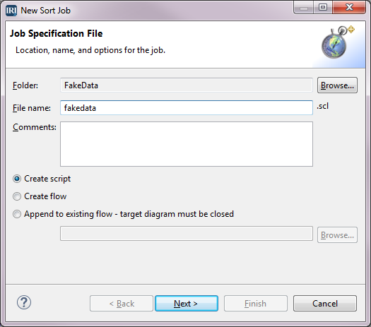The height and width of the screenshot is (327, 371).
Task: Open help via the question mark icon
Action: tap(23, 302)
